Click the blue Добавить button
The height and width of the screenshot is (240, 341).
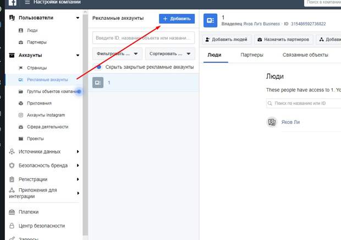[x=177, y=19]
